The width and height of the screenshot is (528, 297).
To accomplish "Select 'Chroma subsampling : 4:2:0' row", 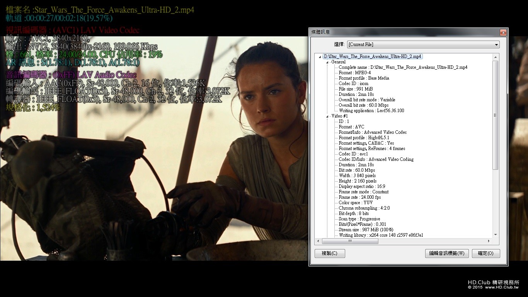I will pos(364,208).
